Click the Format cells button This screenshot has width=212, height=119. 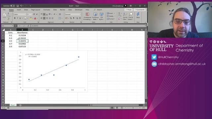tap(111, 19)
